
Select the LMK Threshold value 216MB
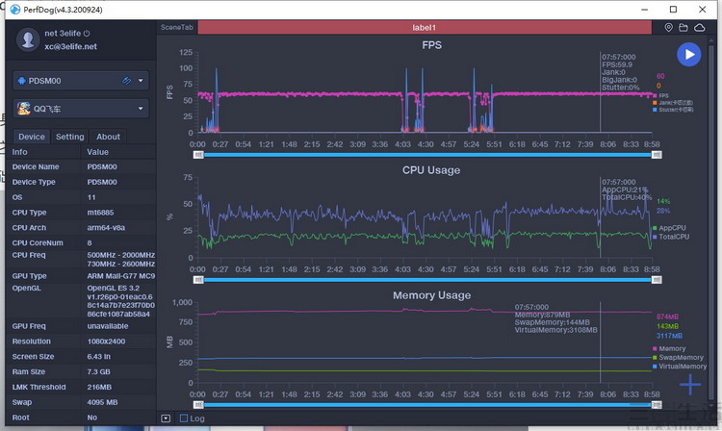[99, 387]
